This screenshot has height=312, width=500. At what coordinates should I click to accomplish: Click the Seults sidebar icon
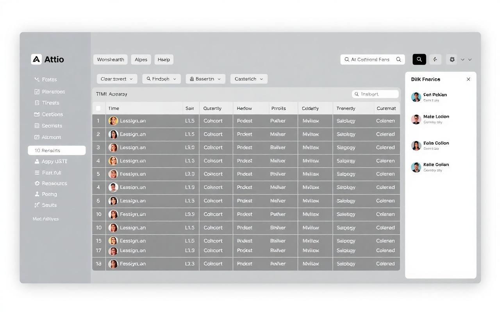pos(37,205)
